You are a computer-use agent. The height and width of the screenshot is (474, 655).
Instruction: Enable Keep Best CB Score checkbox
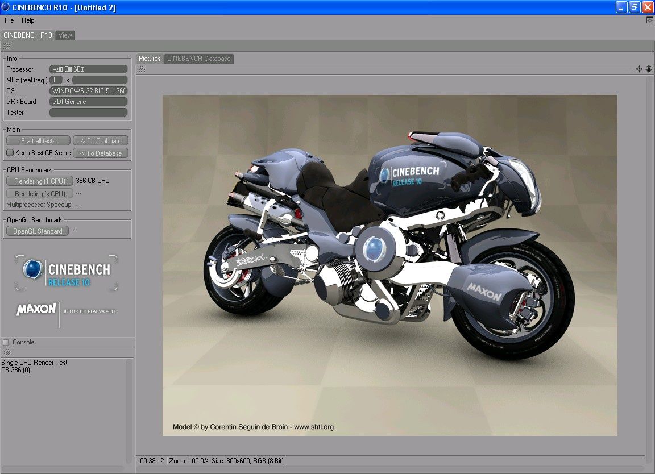point(10,153)
